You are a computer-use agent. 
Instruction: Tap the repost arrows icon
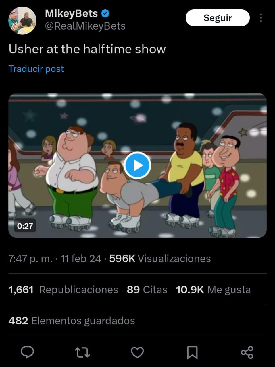pyautogui.click(x=82, y=352)
